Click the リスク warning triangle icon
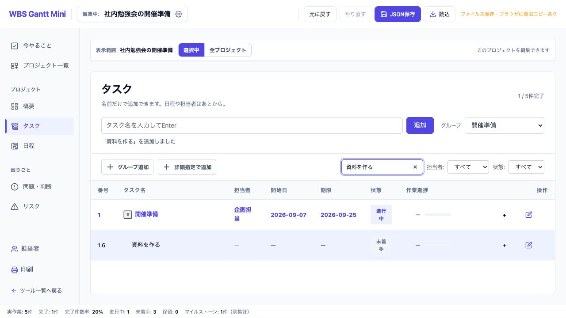566x318 pixels. tap(15, 206)
